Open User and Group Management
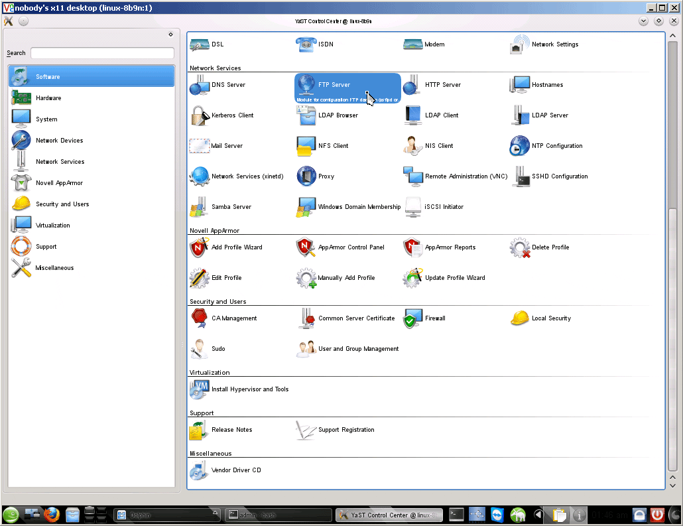The width and height of the screenshot is (683, 526). 347,349
